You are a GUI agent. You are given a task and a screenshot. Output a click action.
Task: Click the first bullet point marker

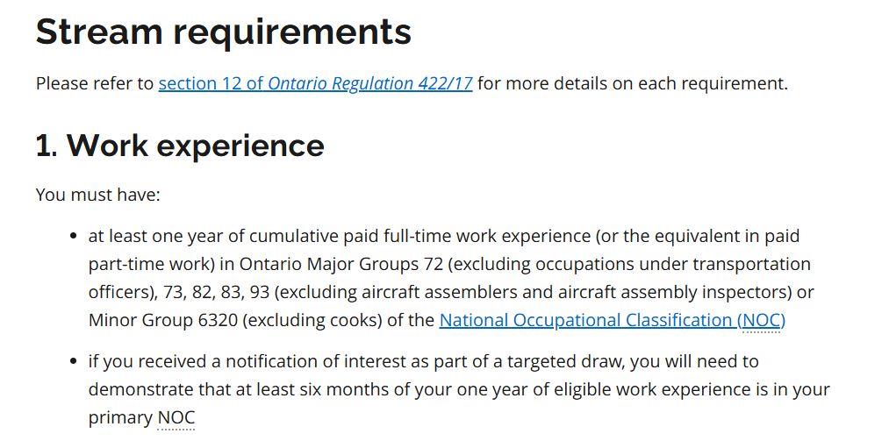point(74,237)
